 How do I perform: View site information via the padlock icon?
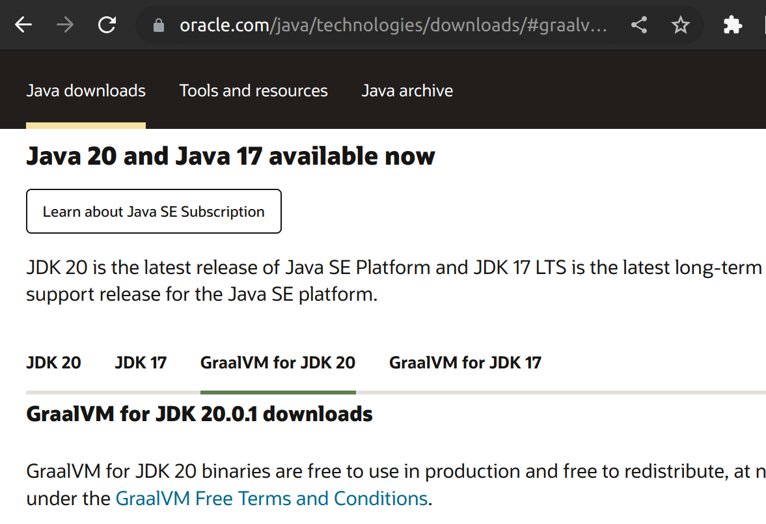click(159, 25)
